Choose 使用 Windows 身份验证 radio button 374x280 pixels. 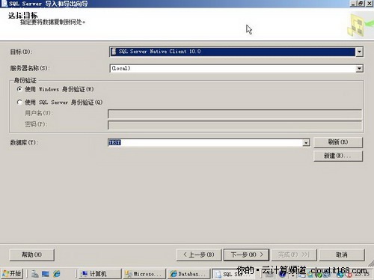click(x=19, y=89)
